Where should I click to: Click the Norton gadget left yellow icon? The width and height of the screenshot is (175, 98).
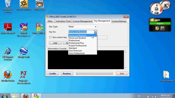[x=157, y=28]
